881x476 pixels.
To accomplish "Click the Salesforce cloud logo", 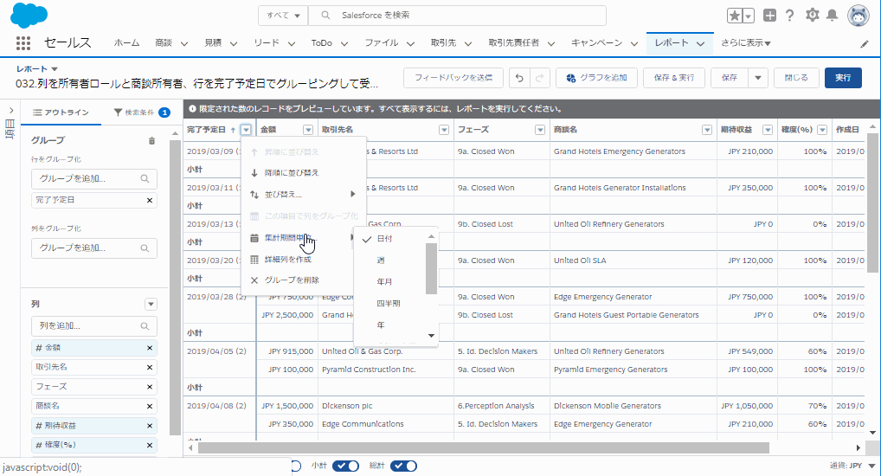I will click(29, 16).
